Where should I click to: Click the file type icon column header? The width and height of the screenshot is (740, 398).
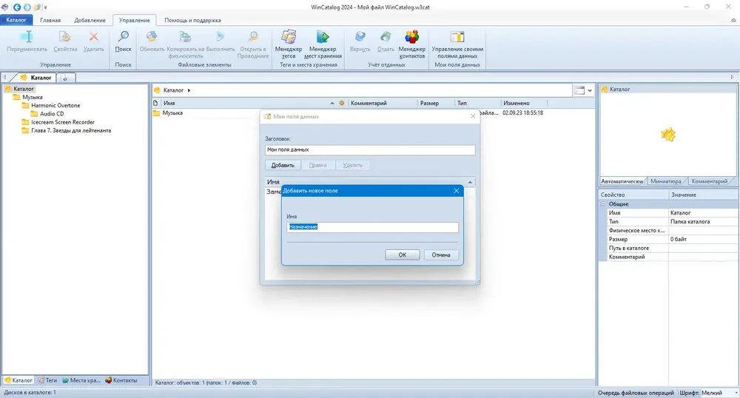155,103
